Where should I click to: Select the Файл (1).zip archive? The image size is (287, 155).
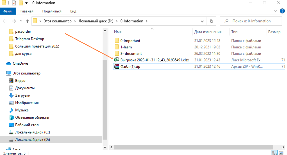130,67
